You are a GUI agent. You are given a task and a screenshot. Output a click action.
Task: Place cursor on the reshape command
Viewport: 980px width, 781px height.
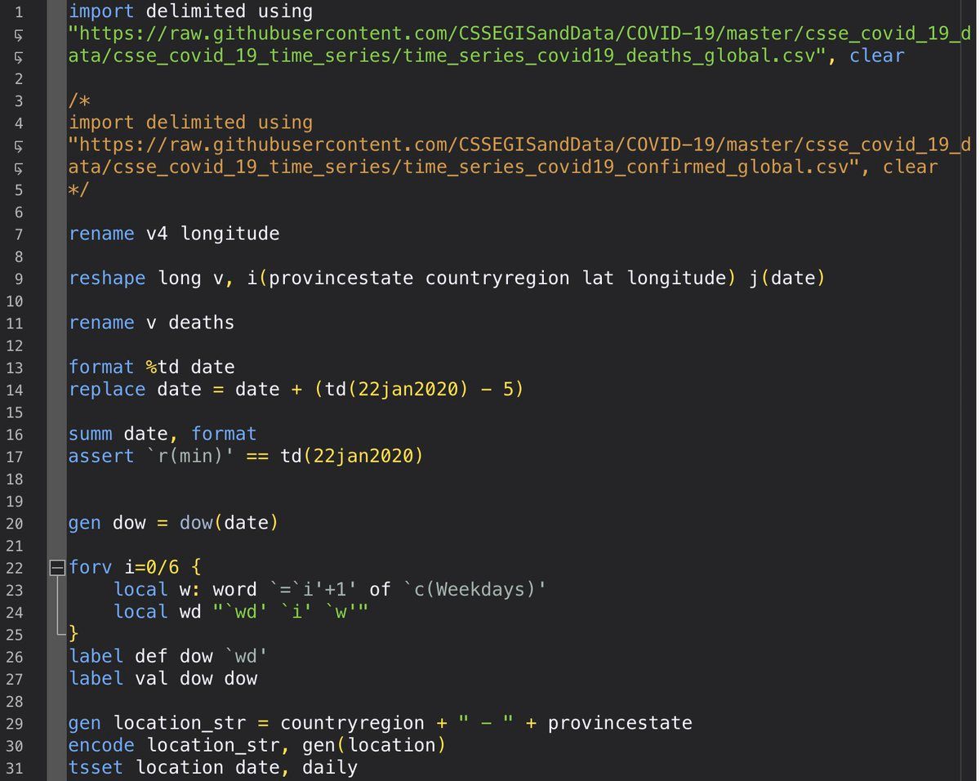[x=107, y=279]
